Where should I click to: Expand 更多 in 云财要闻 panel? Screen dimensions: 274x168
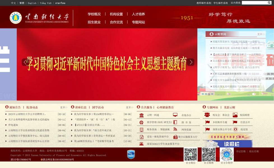coord(261,34)
